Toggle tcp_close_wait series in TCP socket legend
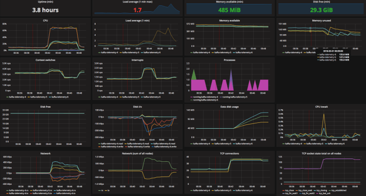 coord(305,191)
